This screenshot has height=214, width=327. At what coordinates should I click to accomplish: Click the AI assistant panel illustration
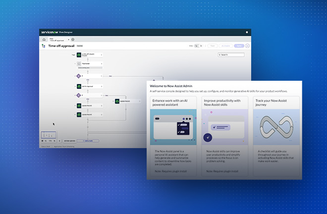pos(173,127)
